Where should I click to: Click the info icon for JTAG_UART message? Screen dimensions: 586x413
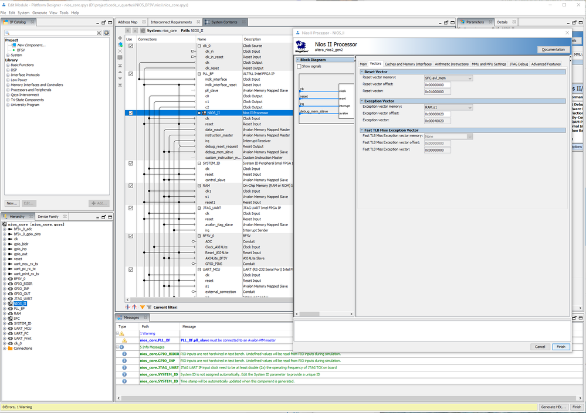[x=124, y=367]
